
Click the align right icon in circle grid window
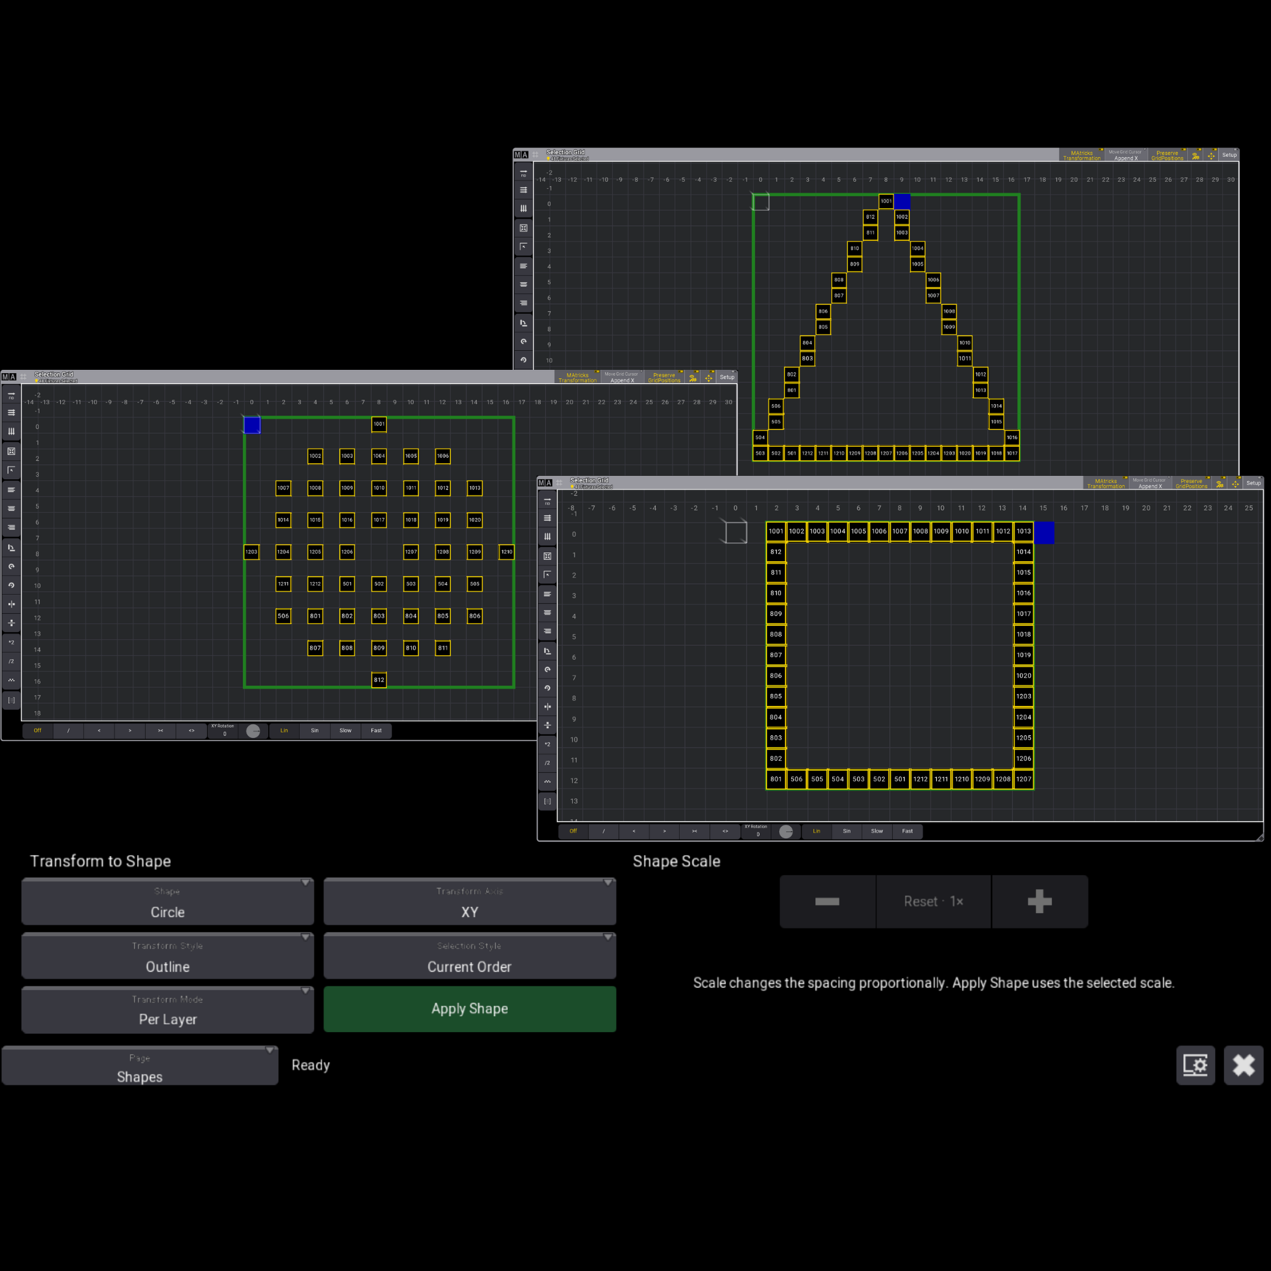(x=11, y=527)
